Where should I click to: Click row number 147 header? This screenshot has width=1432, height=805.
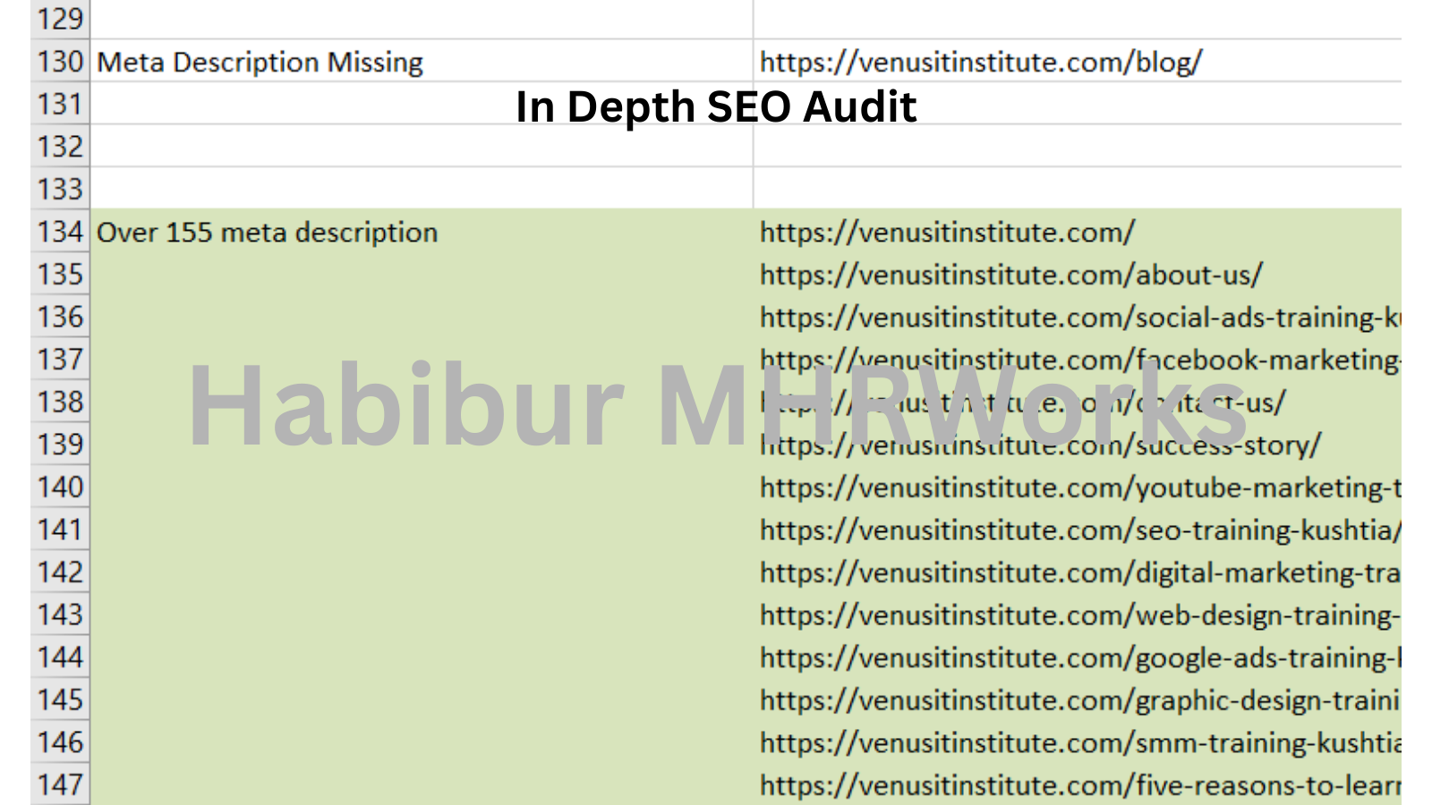pyautogui.click(x=60, y=784)
